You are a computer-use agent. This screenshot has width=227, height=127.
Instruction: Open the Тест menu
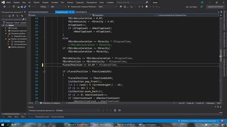click(62, 2)
